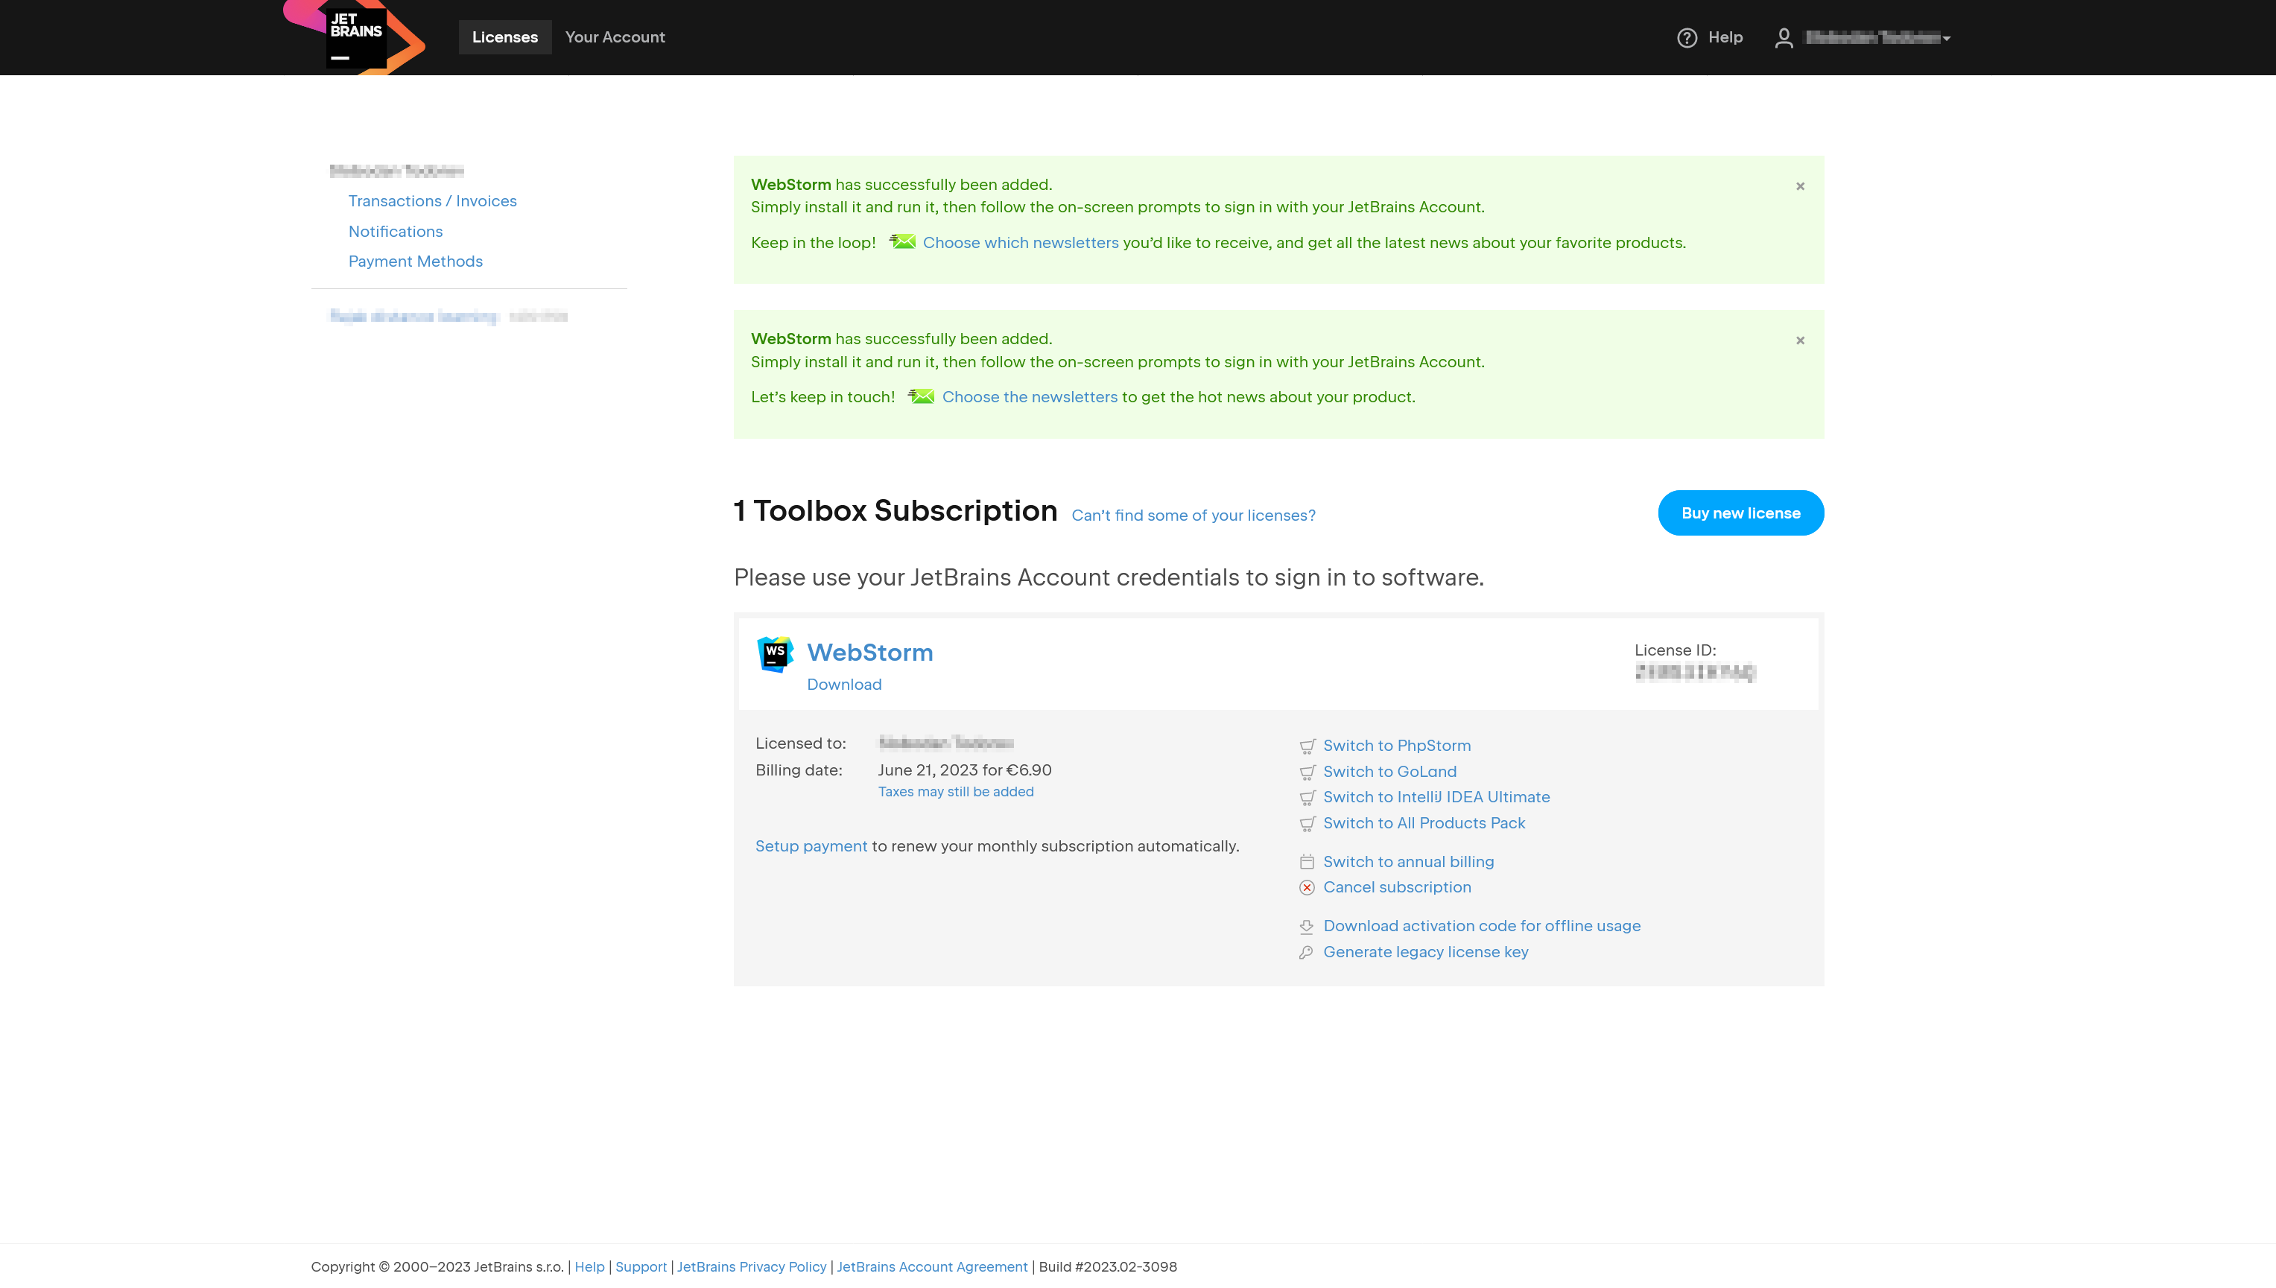This screenshot has width=2276, height=1288.
Task: Open the WebStorm product title link
Action: pos(869,653)
